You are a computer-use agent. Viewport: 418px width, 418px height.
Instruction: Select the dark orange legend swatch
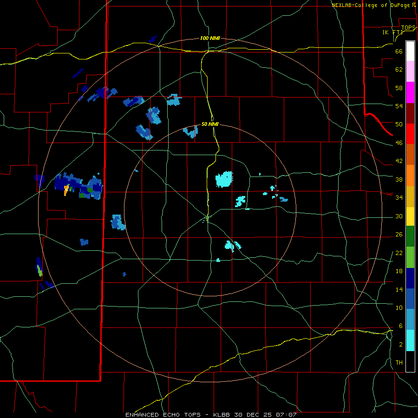410,154
